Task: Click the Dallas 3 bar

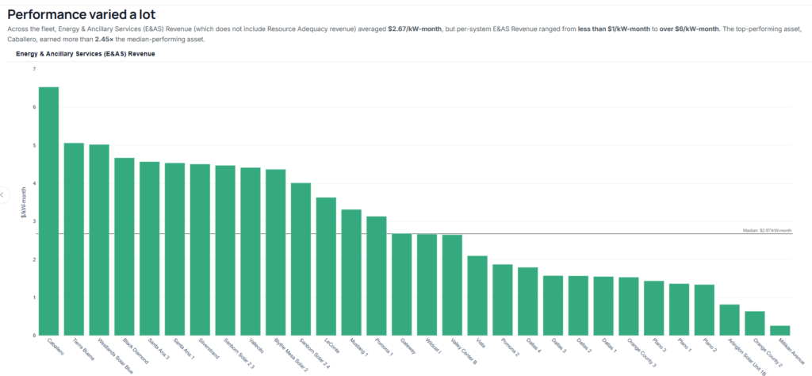Action: click(553, 305)
